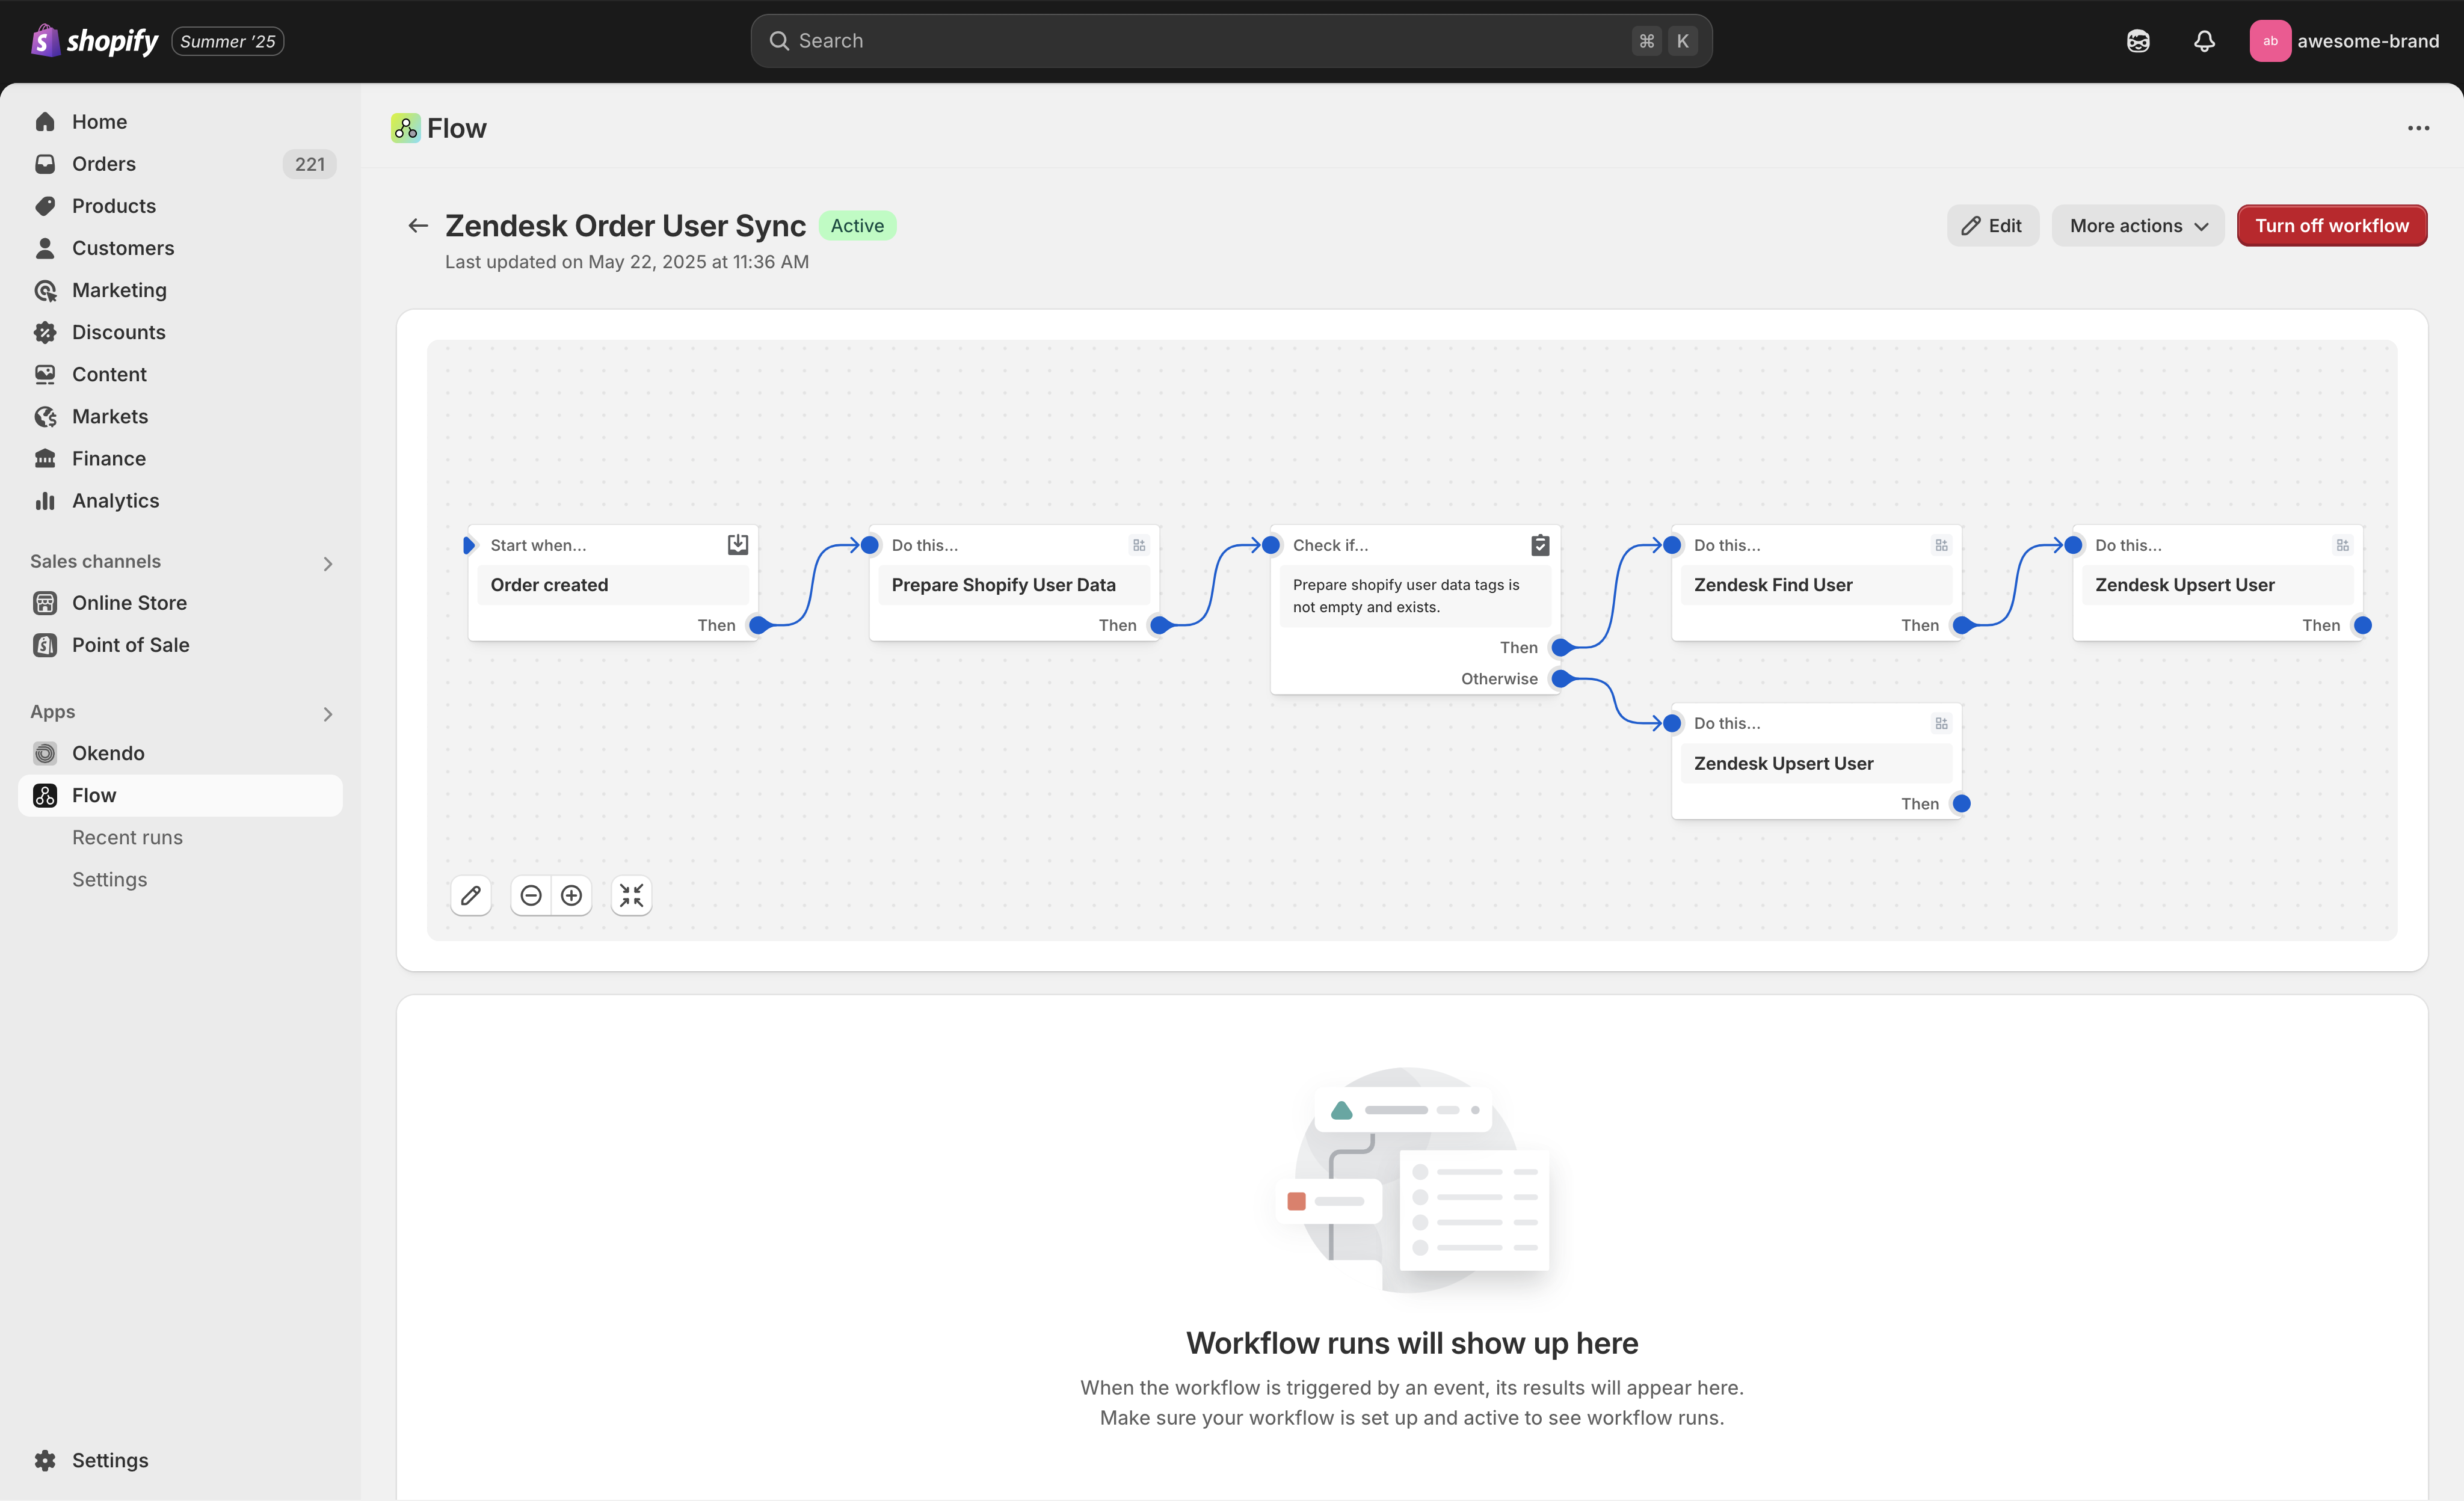Click the 221 orders count badge

pos(310,164)
